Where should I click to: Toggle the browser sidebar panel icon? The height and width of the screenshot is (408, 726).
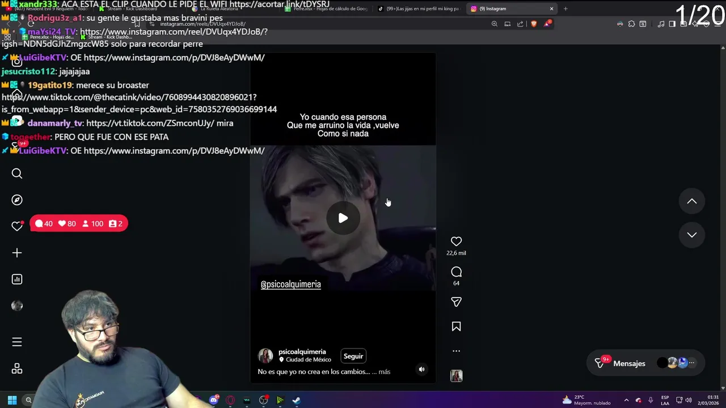[672, 24]
